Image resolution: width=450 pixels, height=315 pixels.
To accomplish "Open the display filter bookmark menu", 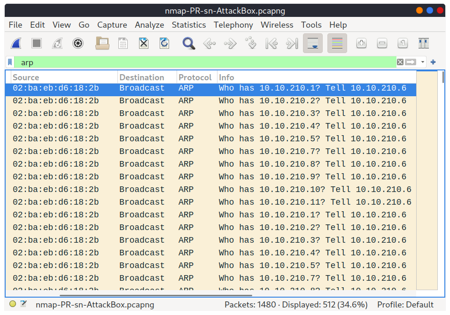I will (x=10, y=62).
